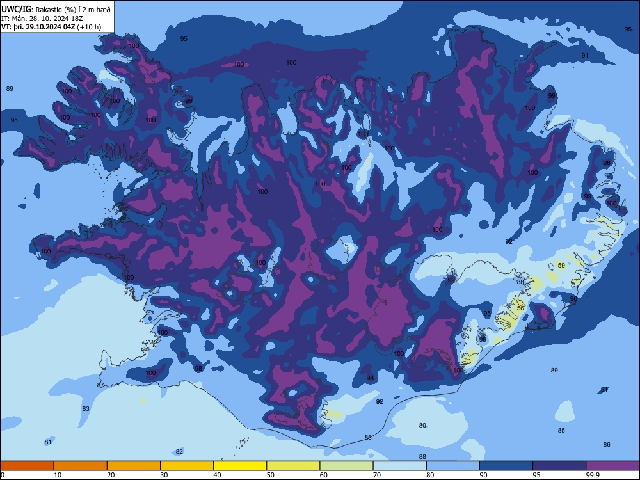Click the '81' value in the lower-left sea
The height and width of the screenshot is (480, 640).
[x=48, y=442]
